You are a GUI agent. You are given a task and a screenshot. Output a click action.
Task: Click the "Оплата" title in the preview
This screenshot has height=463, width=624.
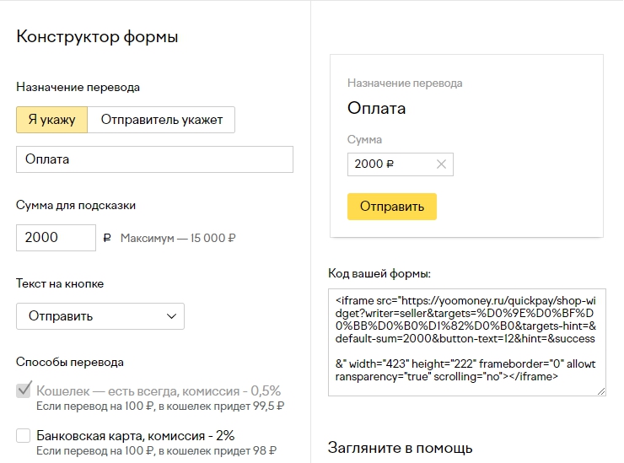tap(376, 108)
